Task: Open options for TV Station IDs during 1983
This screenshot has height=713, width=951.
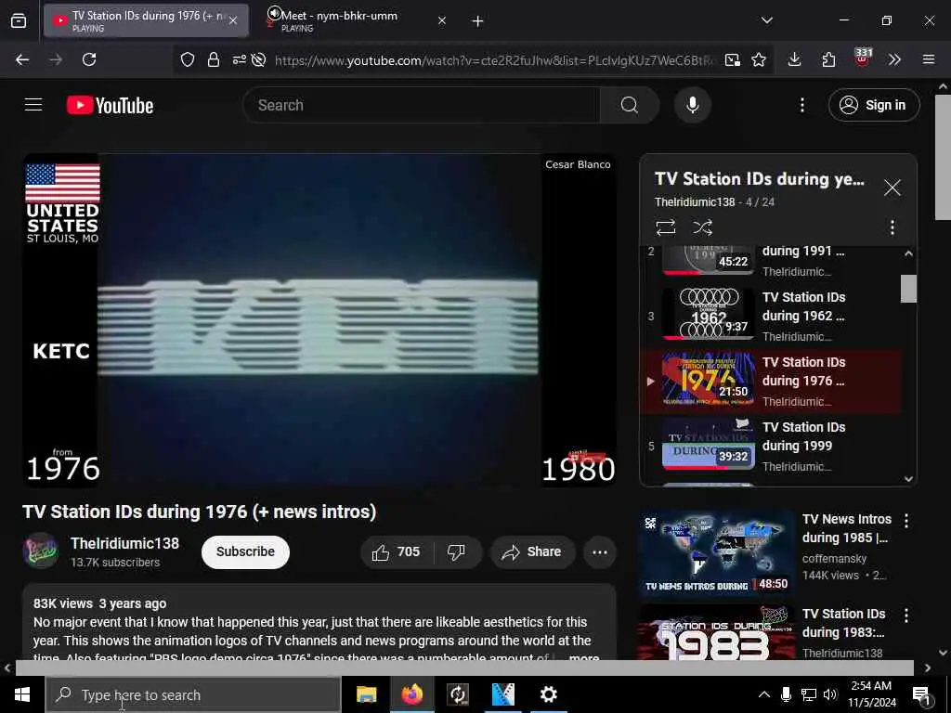Action: pyautogui.click(x=906, y=616)
